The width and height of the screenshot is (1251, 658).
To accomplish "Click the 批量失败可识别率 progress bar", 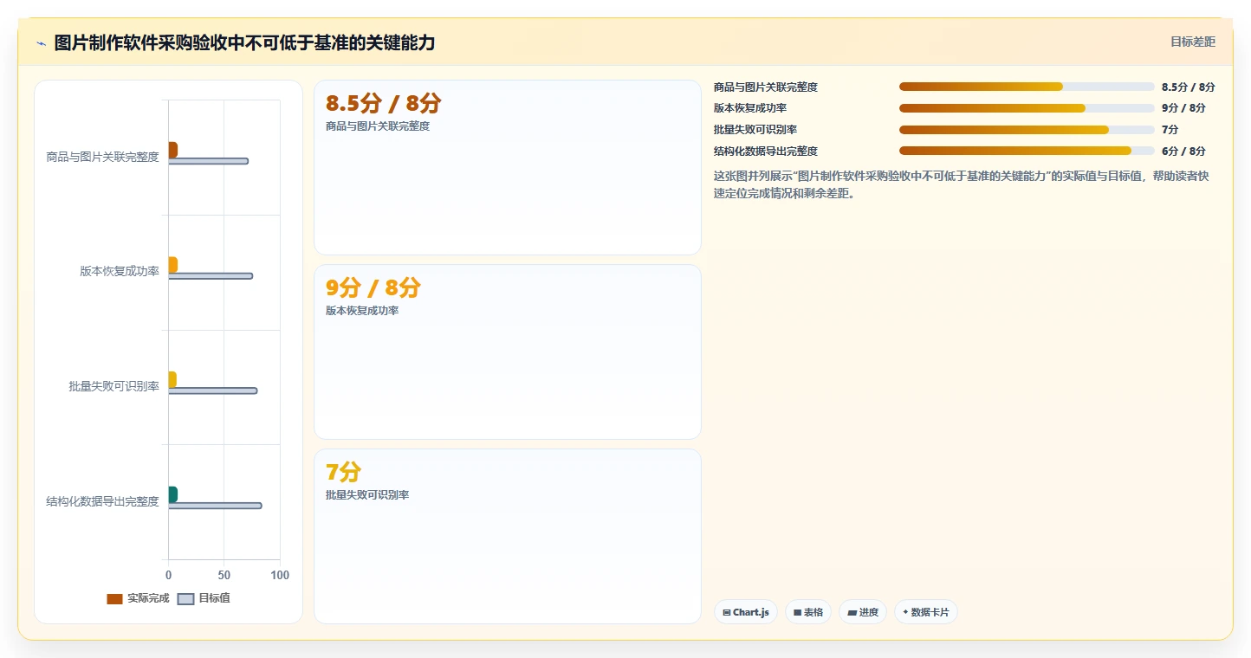I will click(x=1027, y=130).
